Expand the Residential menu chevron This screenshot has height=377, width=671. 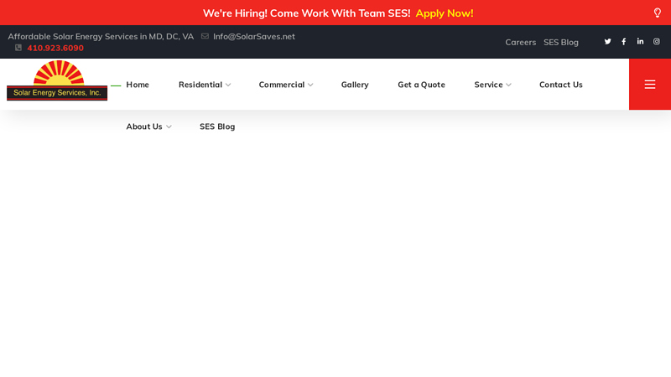coord(228,85)
